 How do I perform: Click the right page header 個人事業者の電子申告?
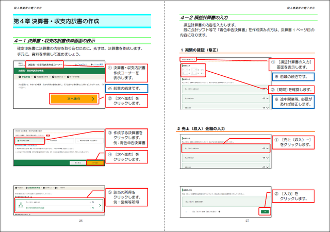[301, 8]
